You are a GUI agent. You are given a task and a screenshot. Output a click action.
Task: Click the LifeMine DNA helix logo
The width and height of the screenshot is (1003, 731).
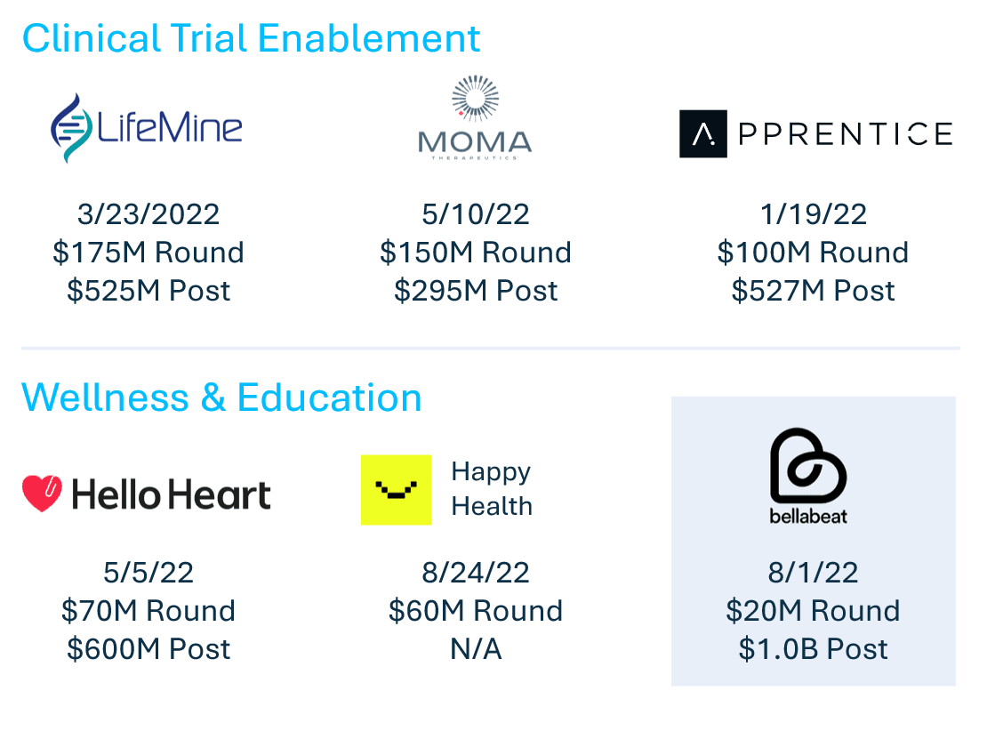pos(72,128)
